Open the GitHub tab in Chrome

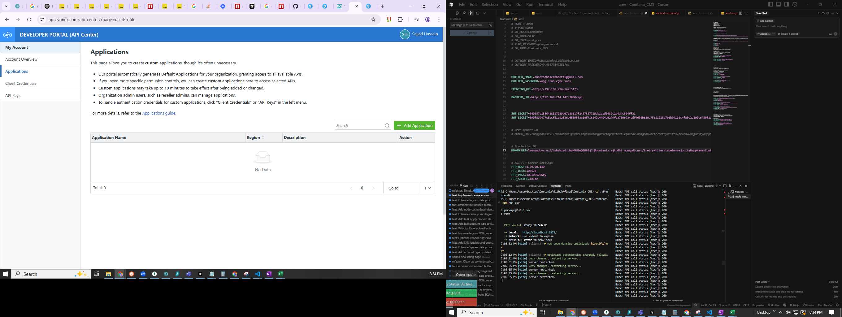(x=296, y=6)
